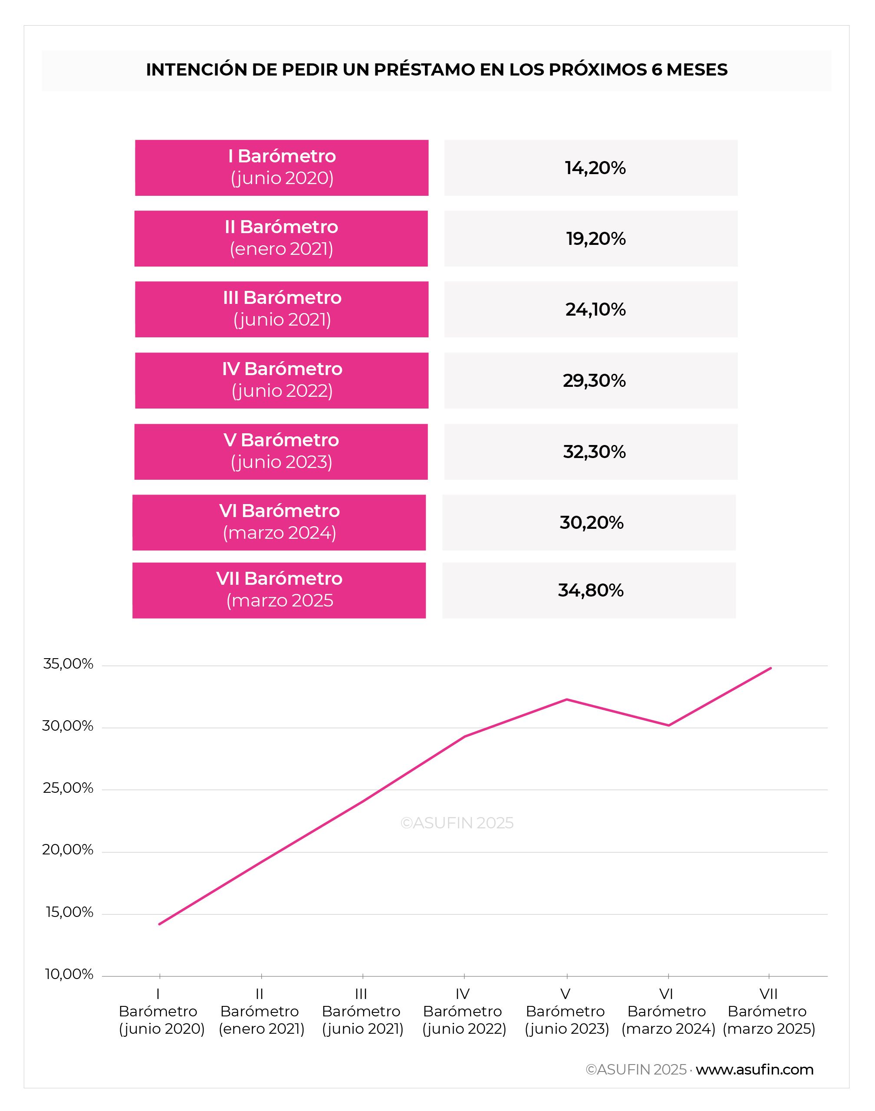Screen dimensions: 875x1111
Task: Select the II Barómetro (enero 2021) pink label
Action: pos(281,238)
